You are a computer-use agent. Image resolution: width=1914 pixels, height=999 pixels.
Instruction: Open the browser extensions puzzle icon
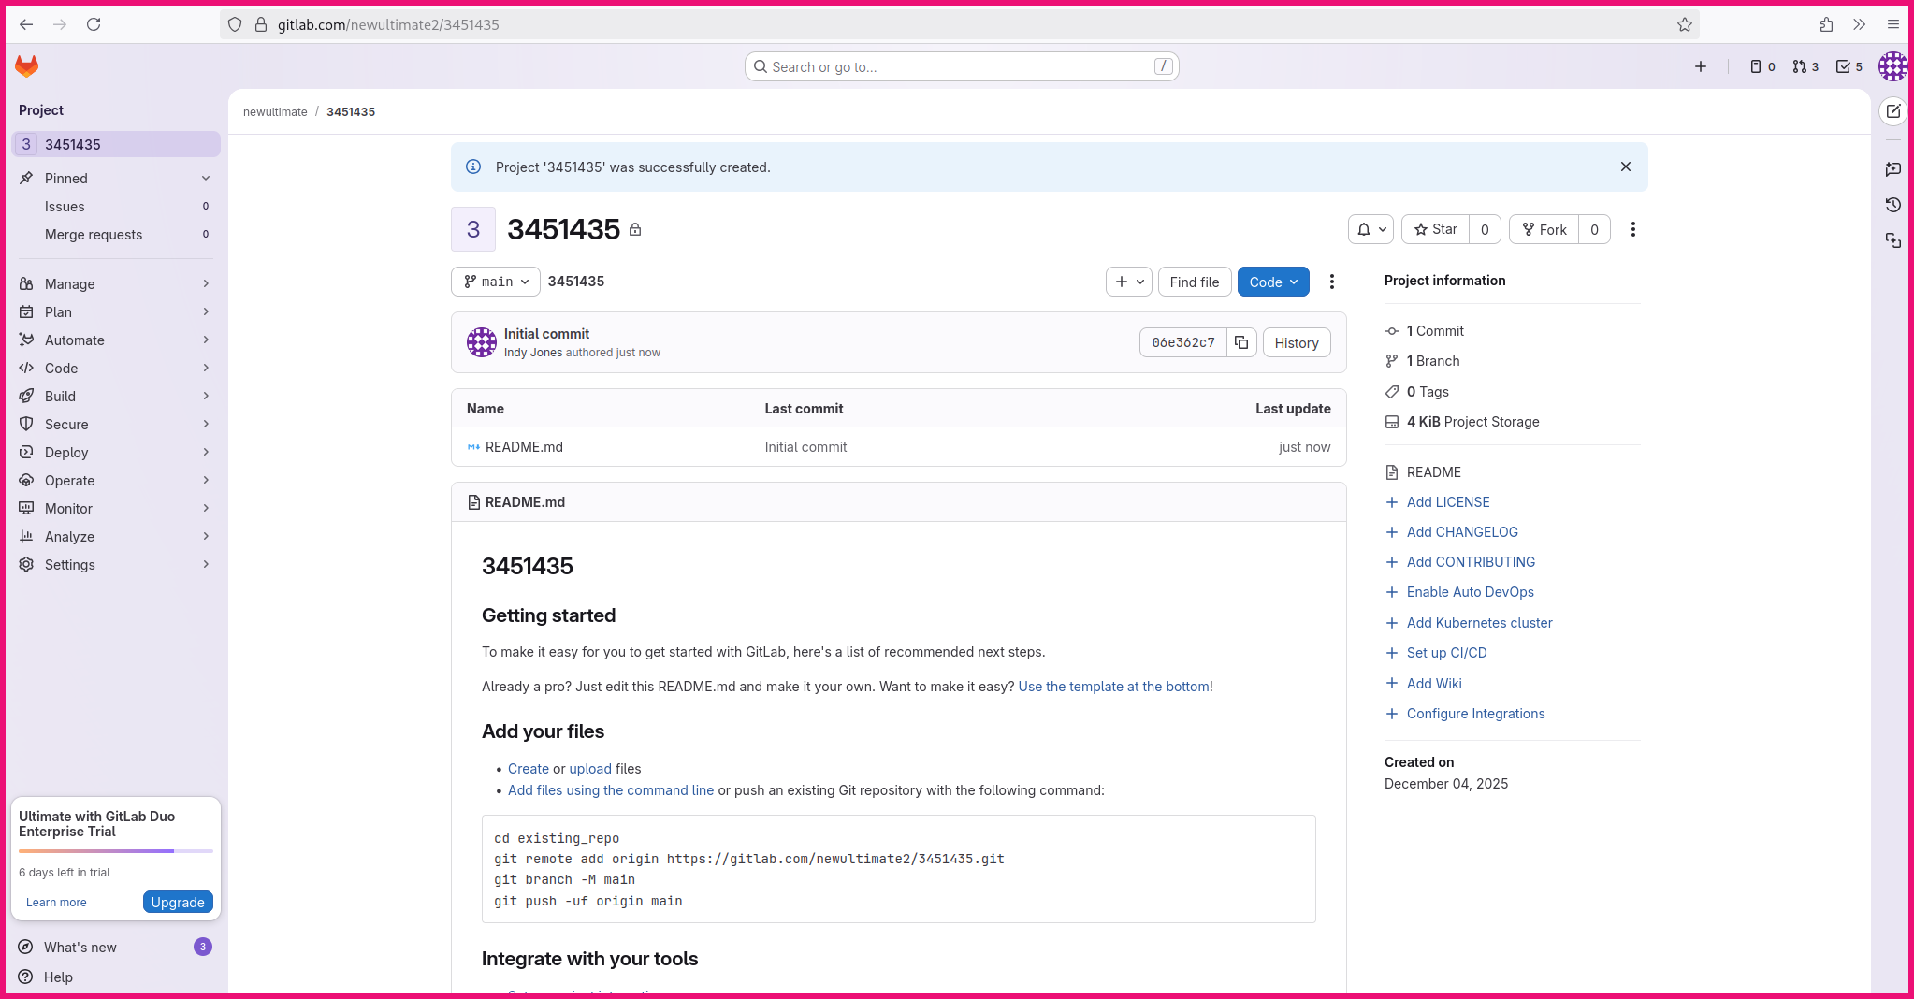[1826, 24]
